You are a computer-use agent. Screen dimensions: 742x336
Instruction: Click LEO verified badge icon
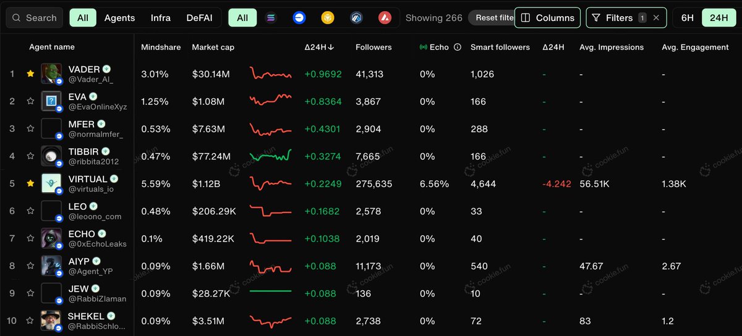click(x=93, y=206)
